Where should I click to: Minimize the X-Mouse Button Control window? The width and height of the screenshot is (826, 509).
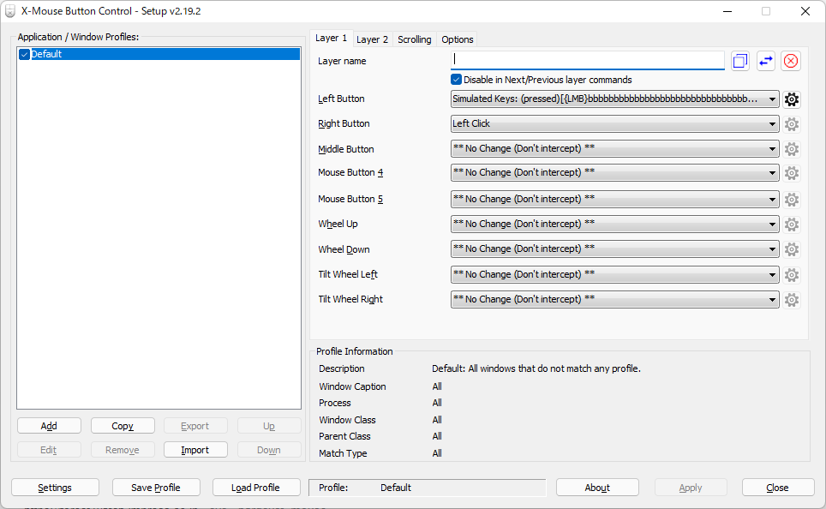pos(727,11)
